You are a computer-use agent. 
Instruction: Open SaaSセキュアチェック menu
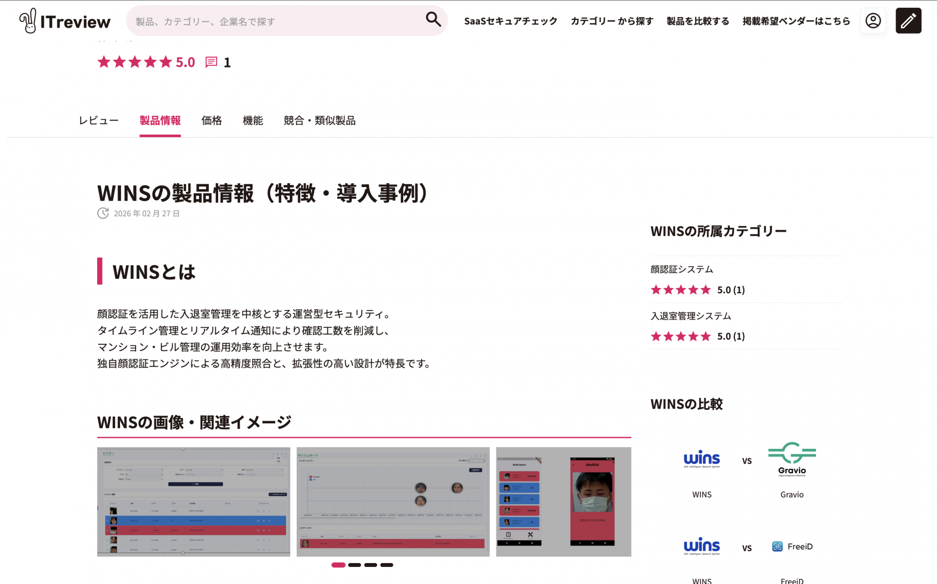click(510, 21)
